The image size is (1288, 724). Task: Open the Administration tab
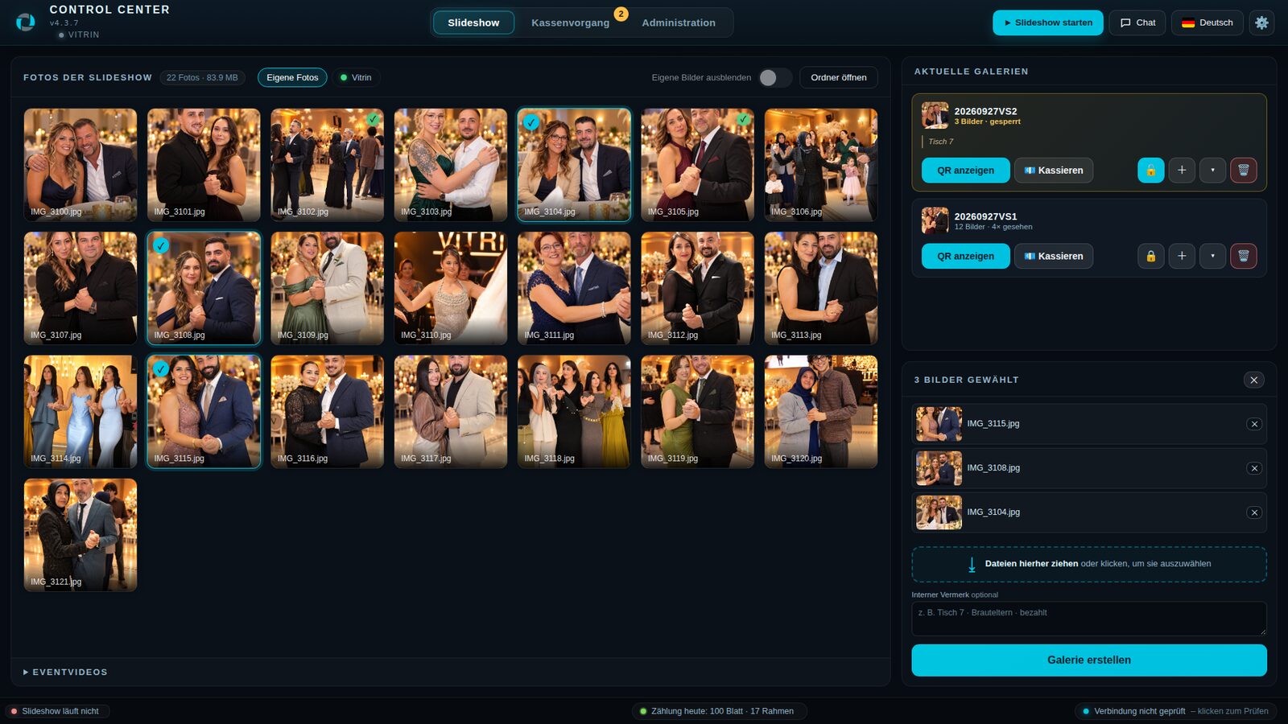pyautogui.click(x=679, y=23)
